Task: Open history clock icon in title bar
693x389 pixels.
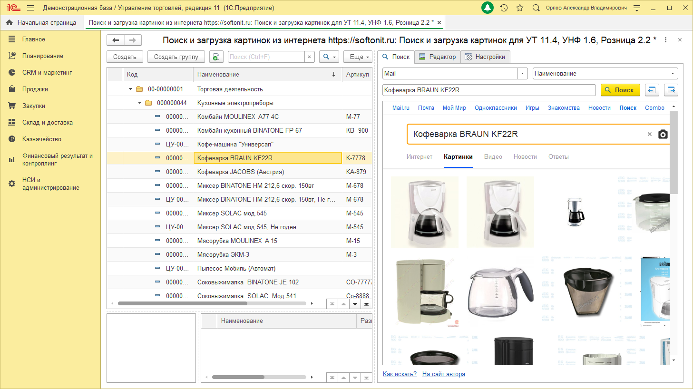Action: click(504, 8)
